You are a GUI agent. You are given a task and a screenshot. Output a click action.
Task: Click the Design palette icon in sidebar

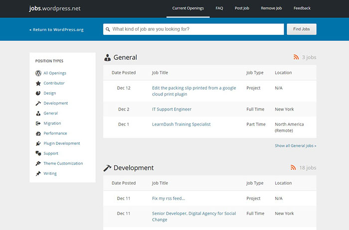pyautogui.click(x=38, y=93)
